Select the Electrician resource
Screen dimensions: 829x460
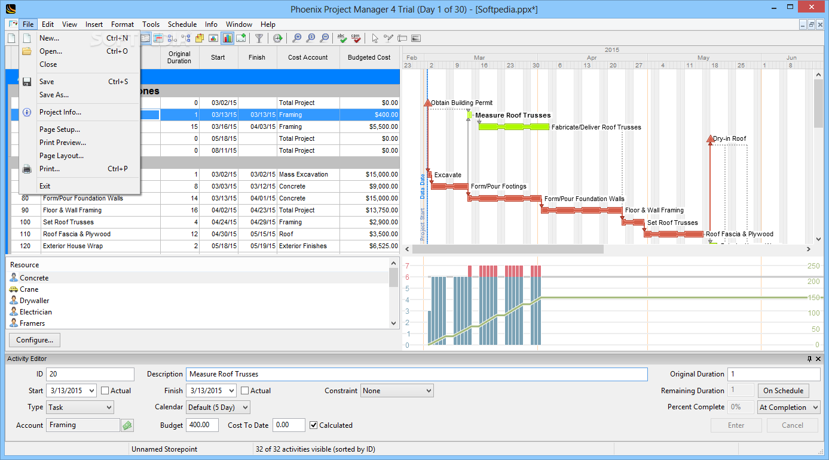[x=36, y=312]
